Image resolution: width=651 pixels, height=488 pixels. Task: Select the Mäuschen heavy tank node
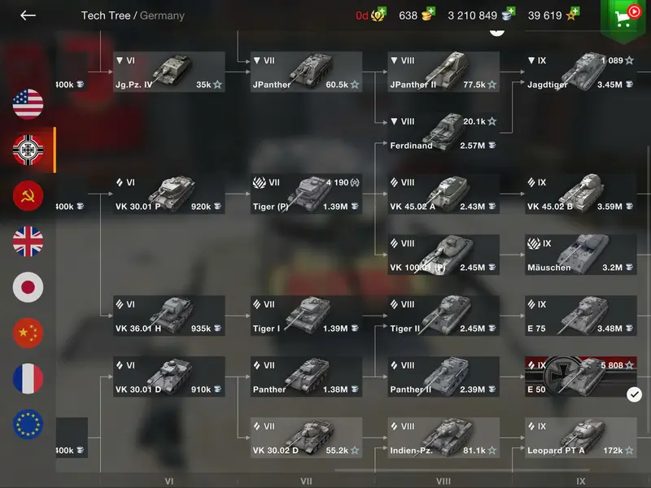point(580,255)
